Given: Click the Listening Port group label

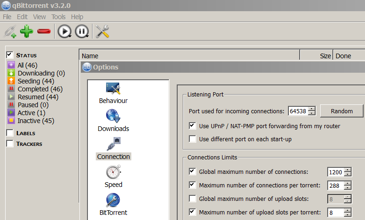Looking at the screenshot, I should pos(205,95).
